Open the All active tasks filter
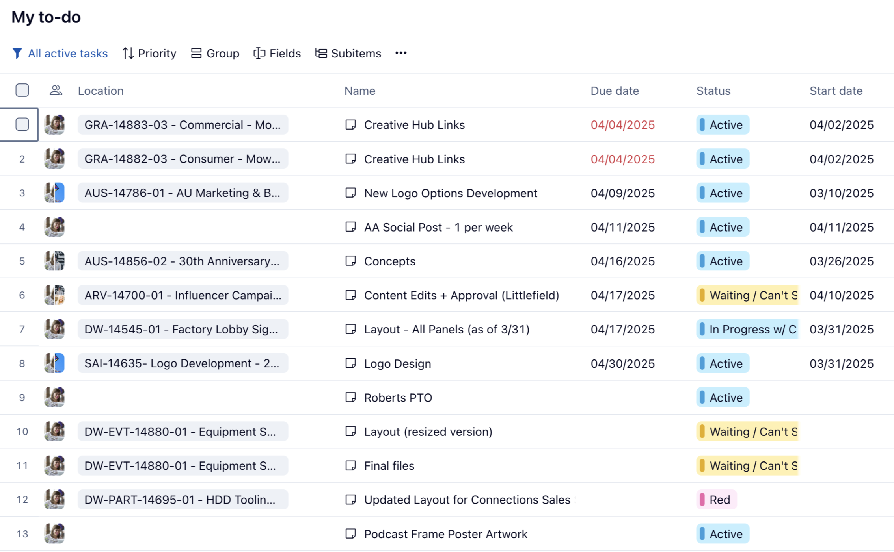 (67, 53)
